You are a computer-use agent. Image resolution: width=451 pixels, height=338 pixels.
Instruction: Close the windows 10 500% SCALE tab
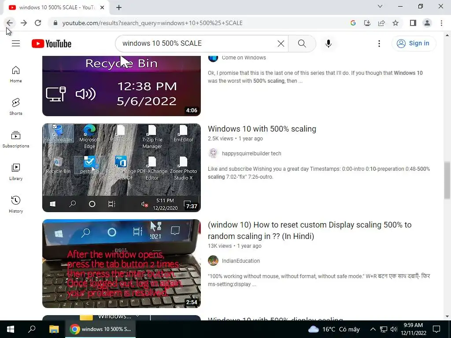coord(102,7)
